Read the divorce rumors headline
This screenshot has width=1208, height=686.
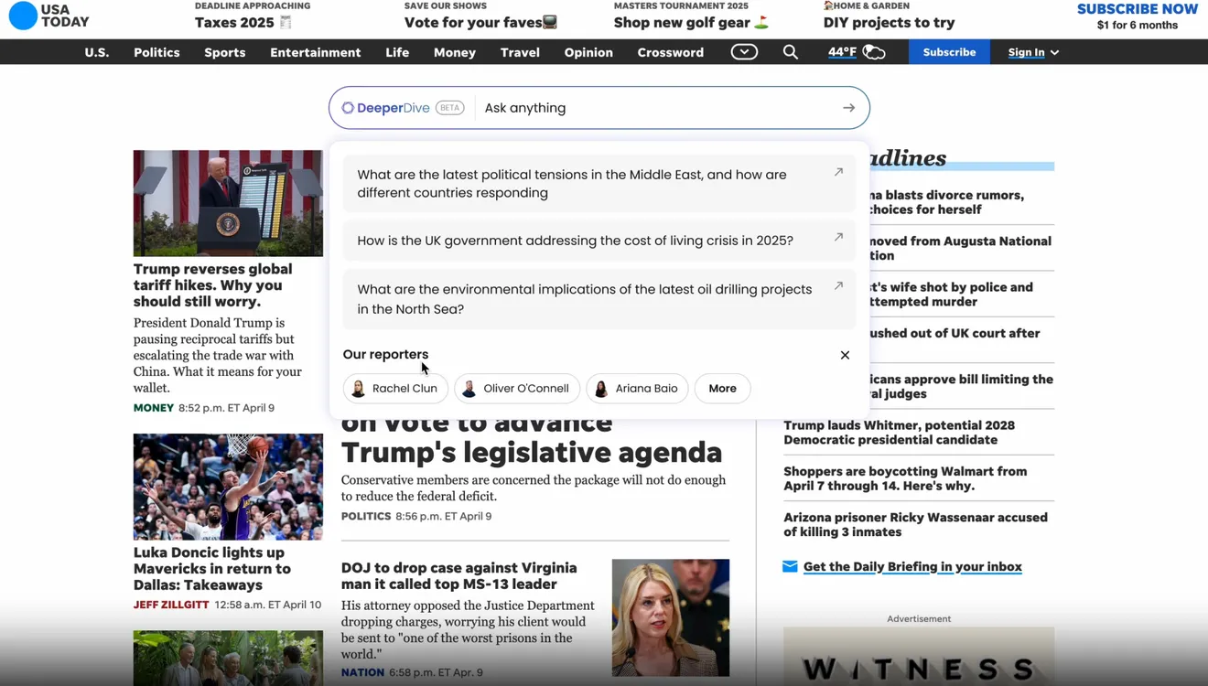pyautogui.click(x=946, y=202)
